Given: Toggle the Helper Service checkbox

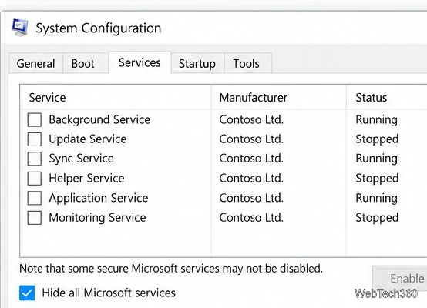Looking at the screenshot, I should (x=35, y=178).
